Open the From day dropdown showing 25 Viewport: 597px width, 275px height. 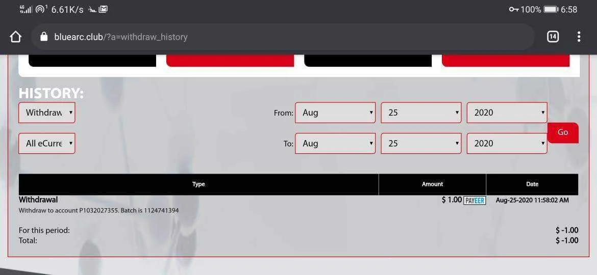pyautogui.click(x=421, y=113)
